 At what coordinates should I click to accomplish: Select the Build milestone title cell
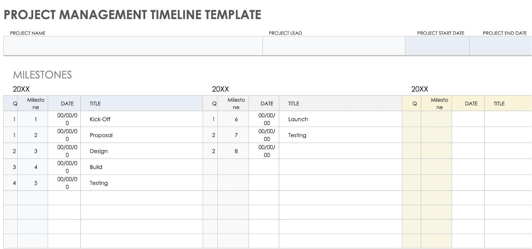point(141,167)
